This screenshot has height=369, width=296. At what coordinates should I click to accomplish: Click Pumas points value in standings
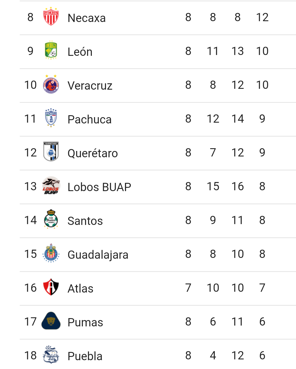tap(262, 322)
